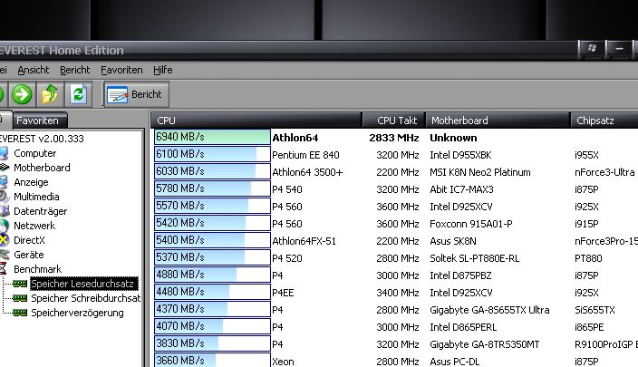
Task: Select the Motherboard tree item
Action: (42, 168)
